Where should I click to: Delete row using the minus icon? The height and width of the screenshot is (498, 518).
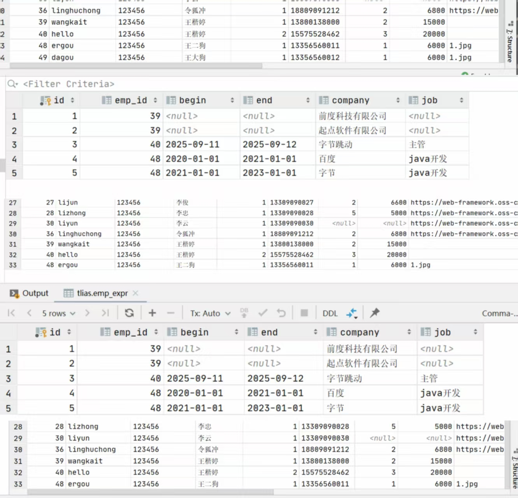click(170, 313)
